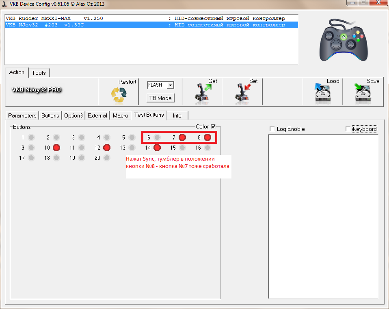
Task: Click the red button 12 indicator
Action: click(107, 148)
